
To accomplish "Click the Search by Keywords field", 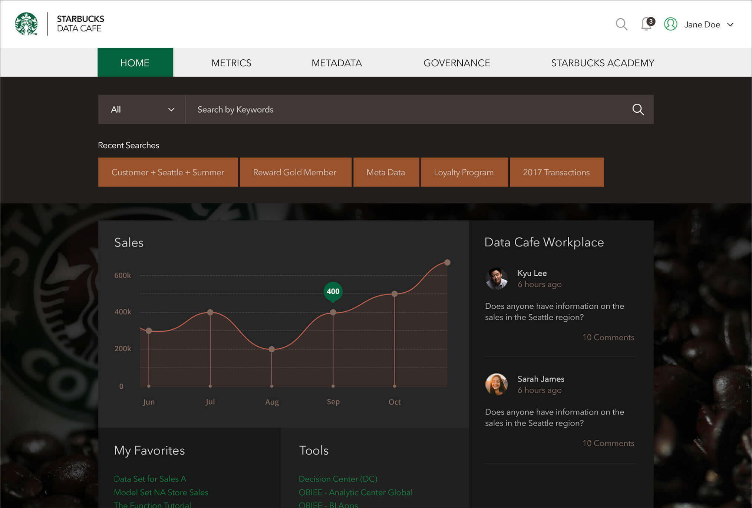I will tap(408, 109).
